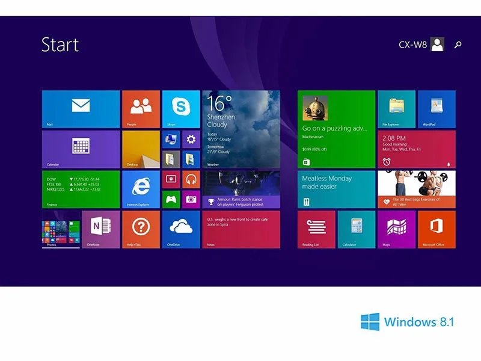Open the Maps tile

[397, 230]
